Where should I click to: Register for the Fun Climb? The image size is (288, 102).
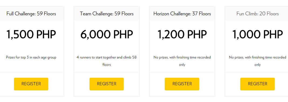pyautogui.click(x=258, y=84)
